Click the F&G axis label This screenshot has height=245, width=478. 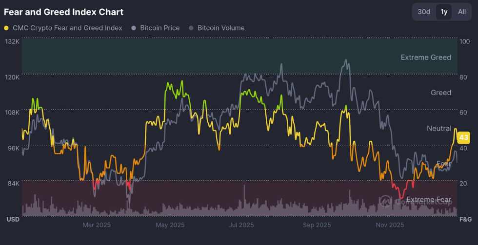466,220
